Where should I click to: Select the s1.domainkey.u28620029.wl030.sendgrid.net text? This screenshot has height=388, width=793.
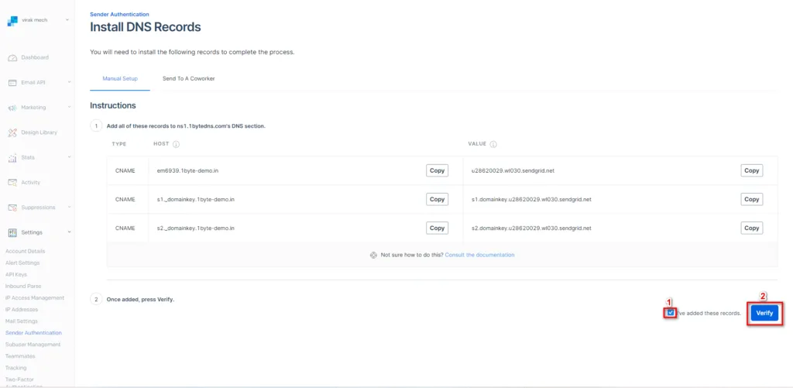pyautogui.click(x=531, y=199)
